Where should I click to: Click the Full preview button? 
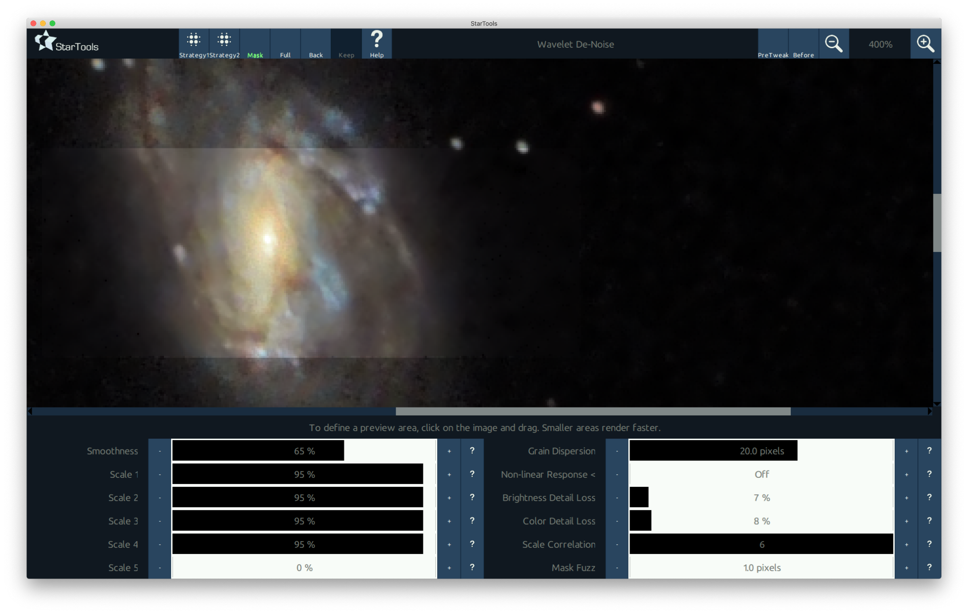(285, 44)
